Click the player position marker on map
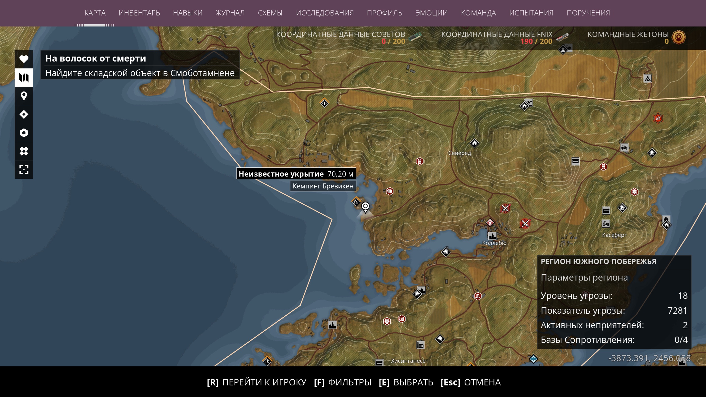The width and height of the screenshot is (706, 397). [x=365, y=207]
